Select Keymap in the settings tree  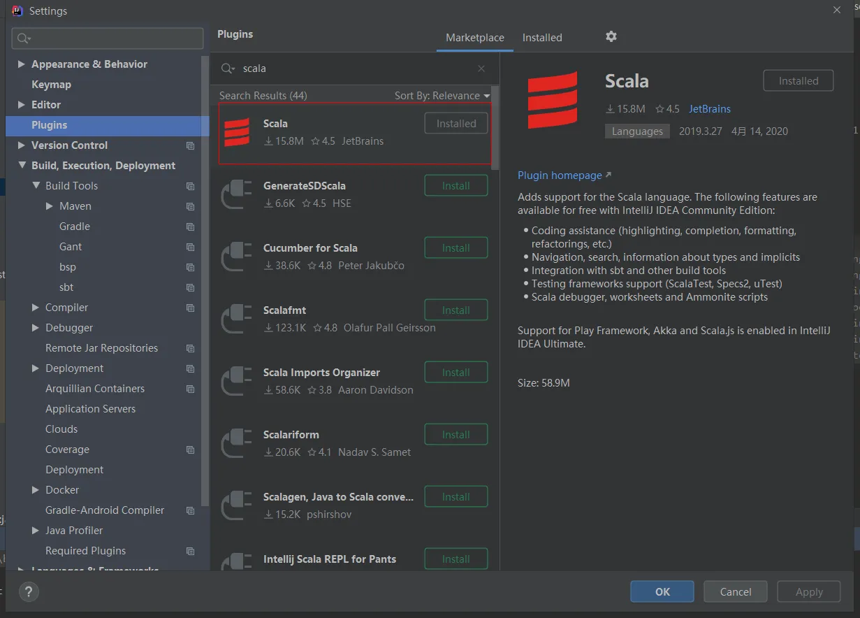(51, 85)
